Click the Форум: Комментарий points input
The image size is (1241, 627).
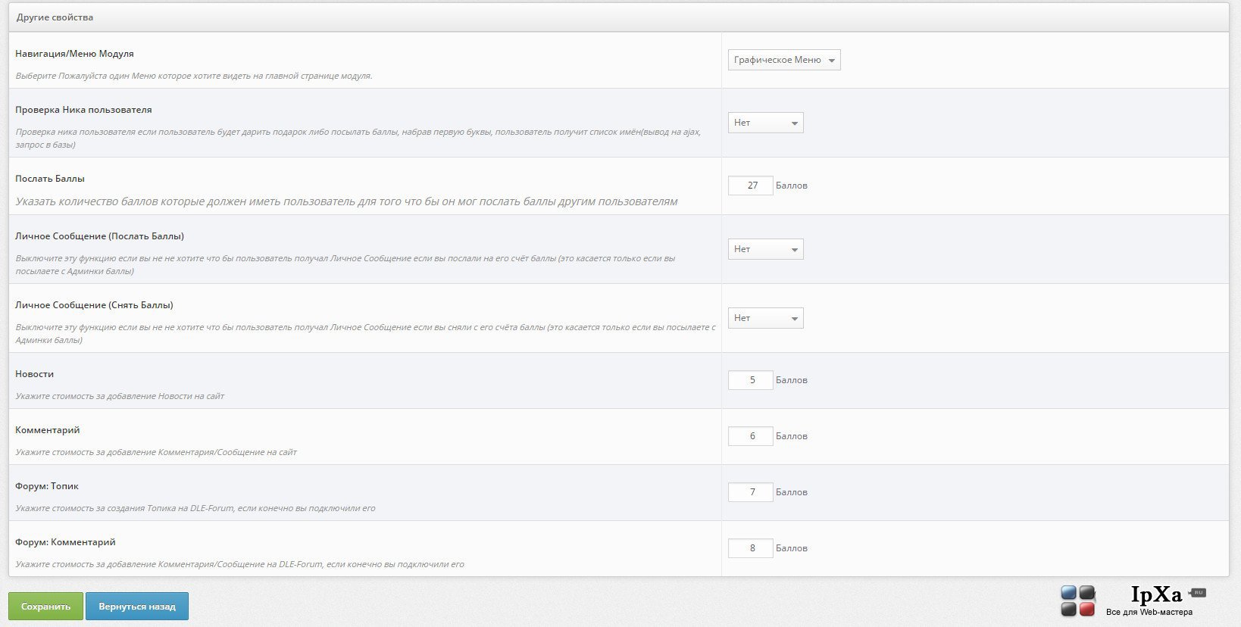tap(751, 548)
